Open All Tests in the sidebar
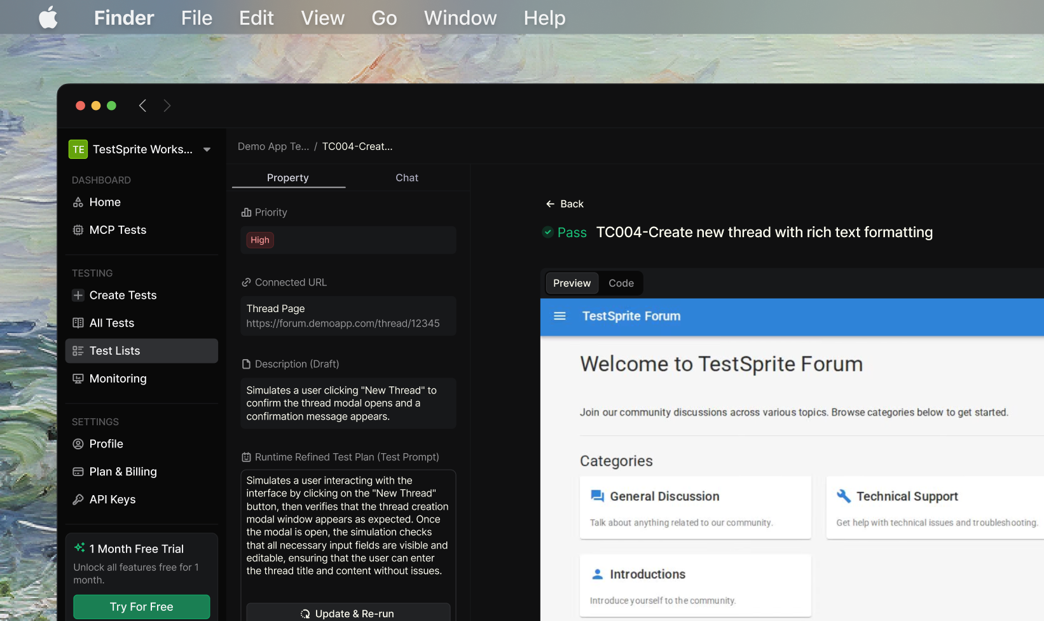Screen dimensions: 1044x621 point(142,323)
